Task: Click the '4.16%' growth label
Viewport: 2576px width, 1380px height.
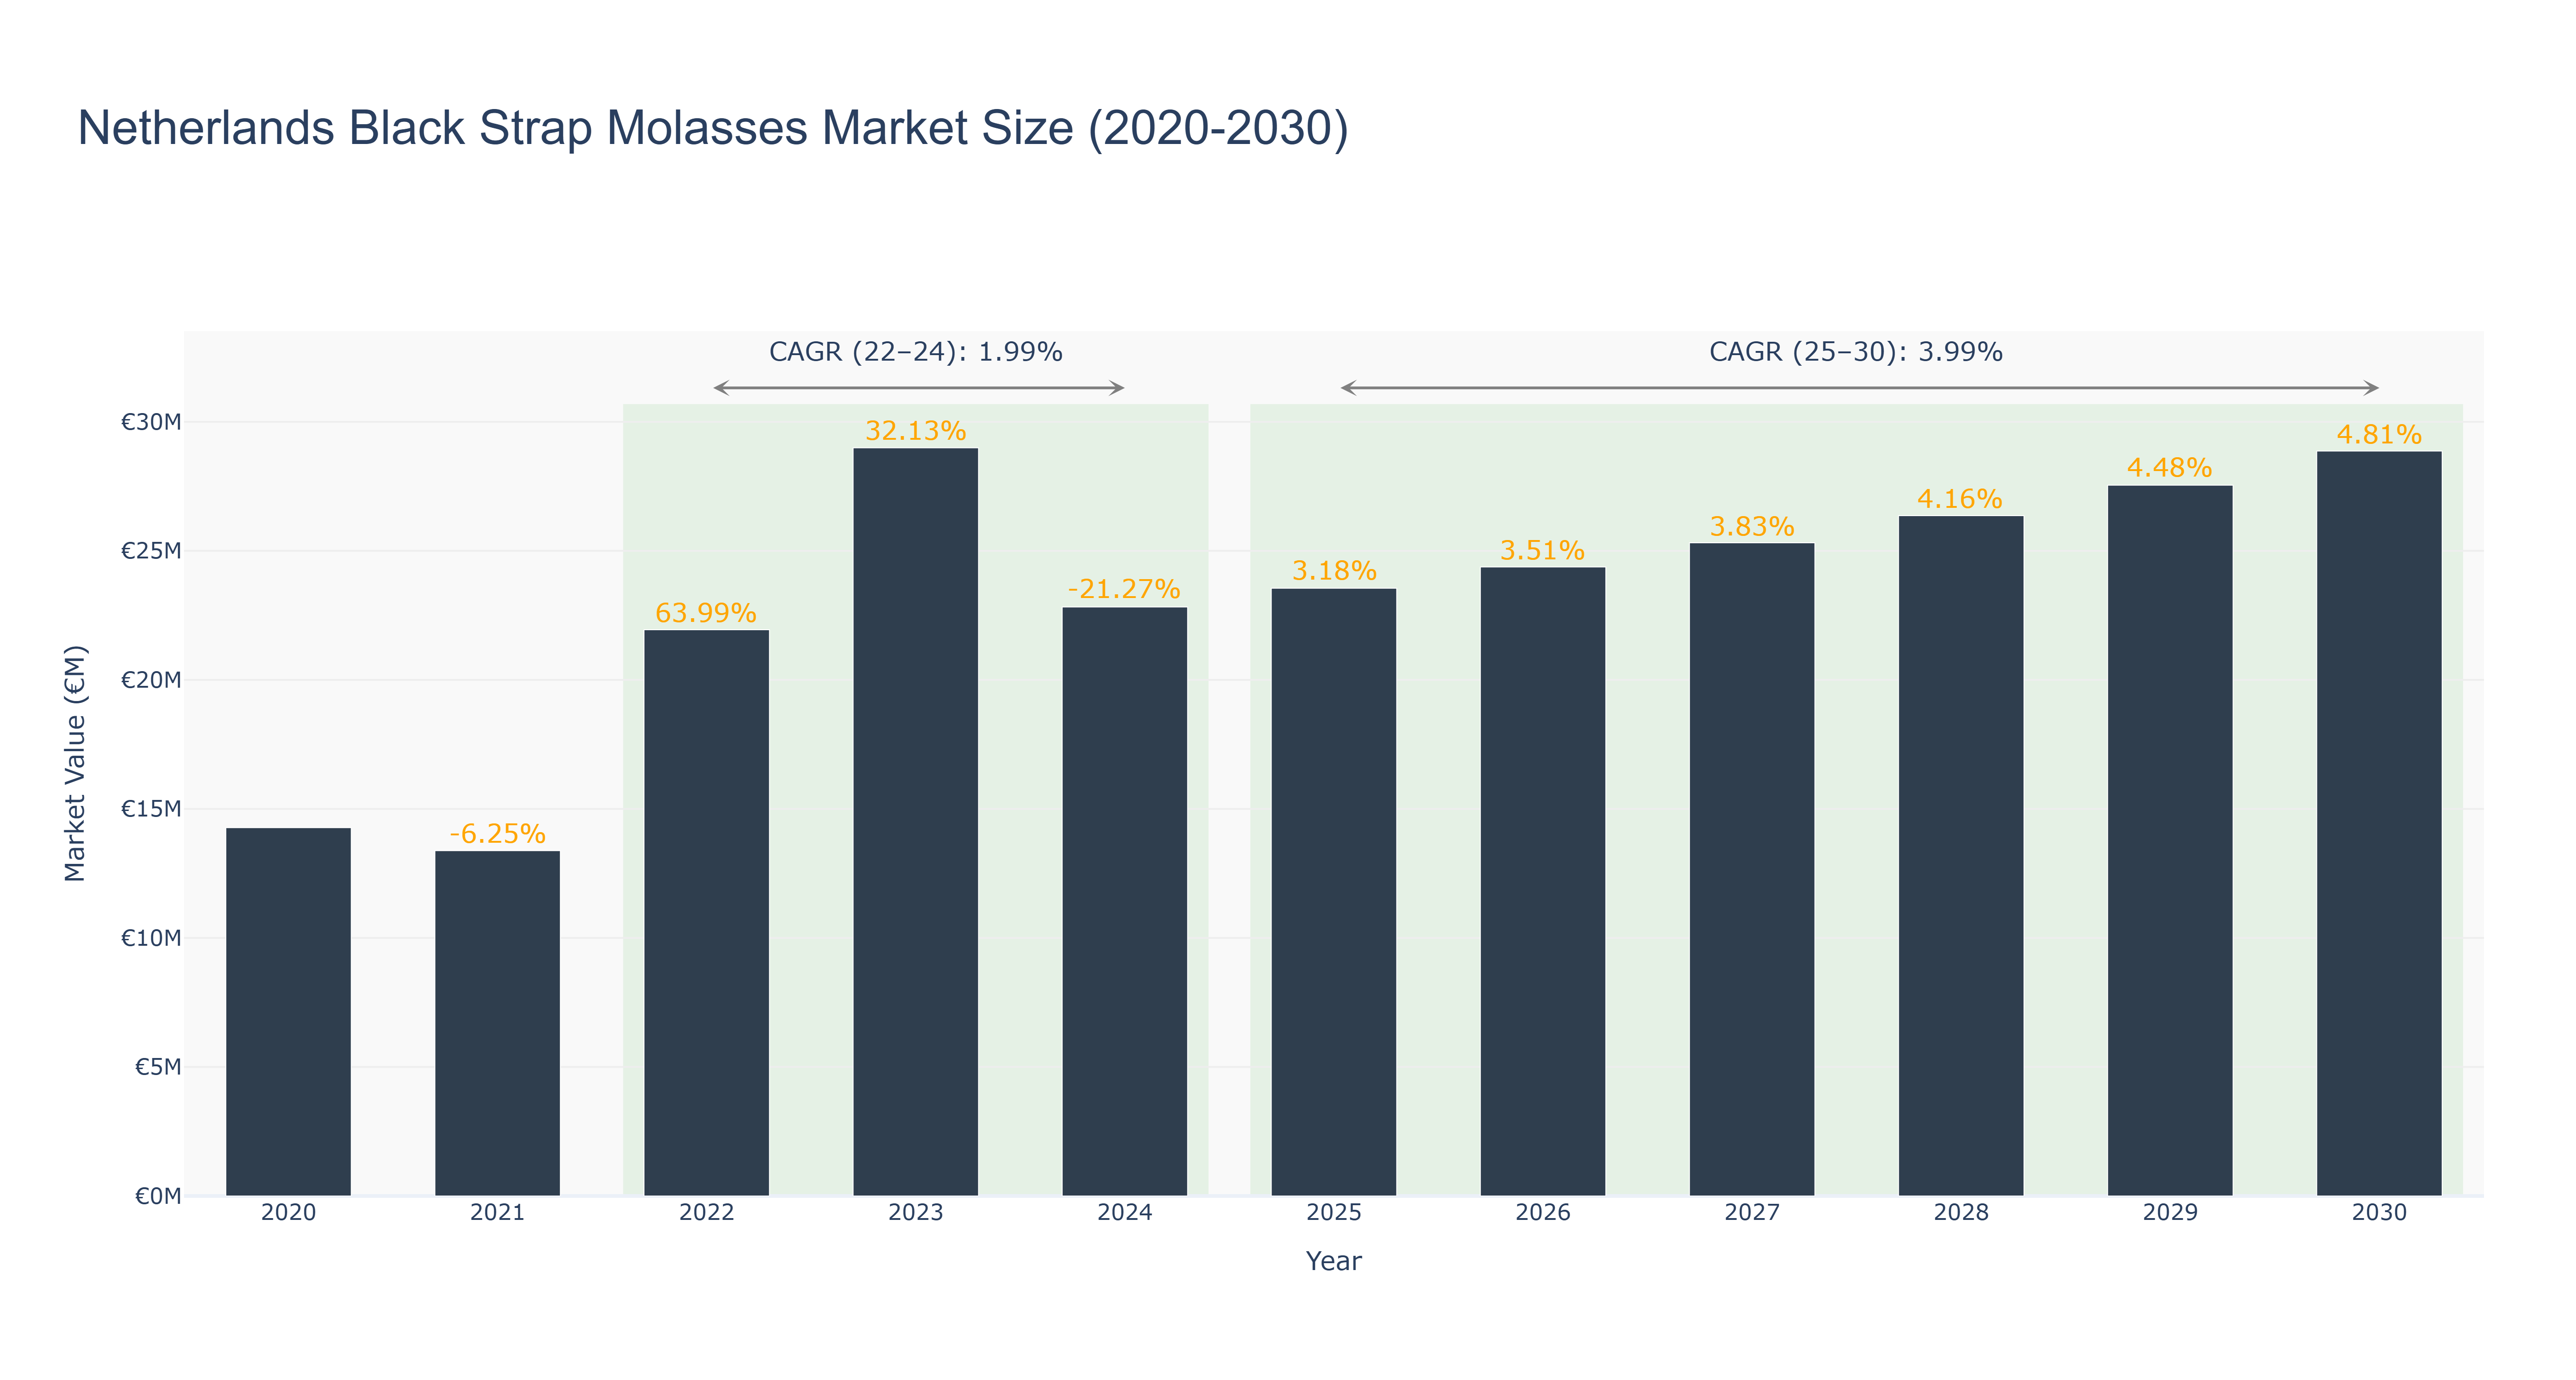Action: click(x=1960, y=498)
